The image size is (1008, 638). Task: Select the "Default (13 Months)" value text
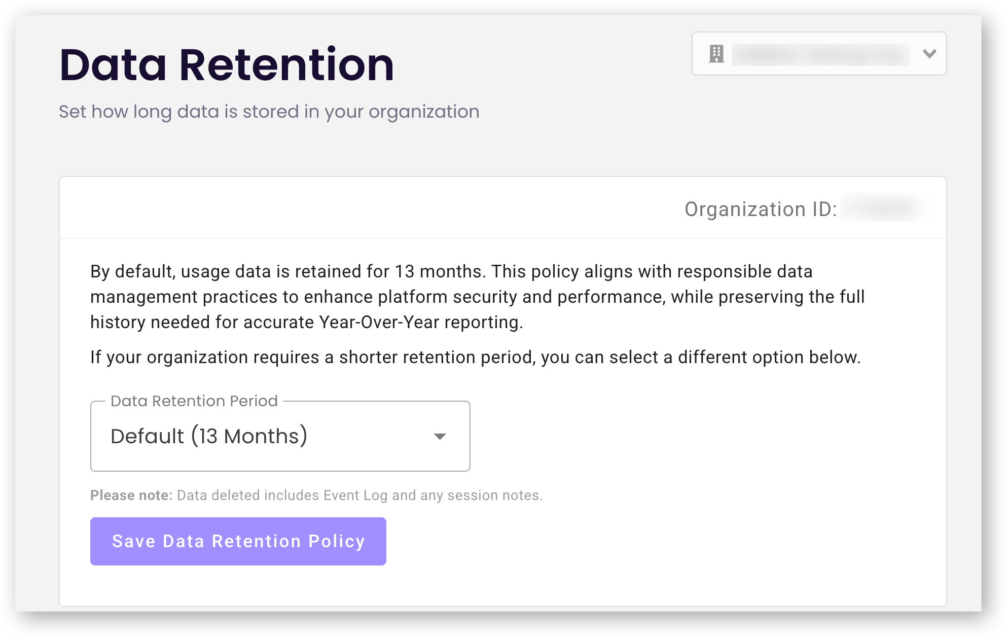coord(209,436)
